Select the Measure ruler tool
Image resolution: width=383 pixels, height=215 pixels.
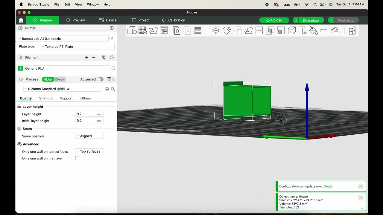coord(324,31)
